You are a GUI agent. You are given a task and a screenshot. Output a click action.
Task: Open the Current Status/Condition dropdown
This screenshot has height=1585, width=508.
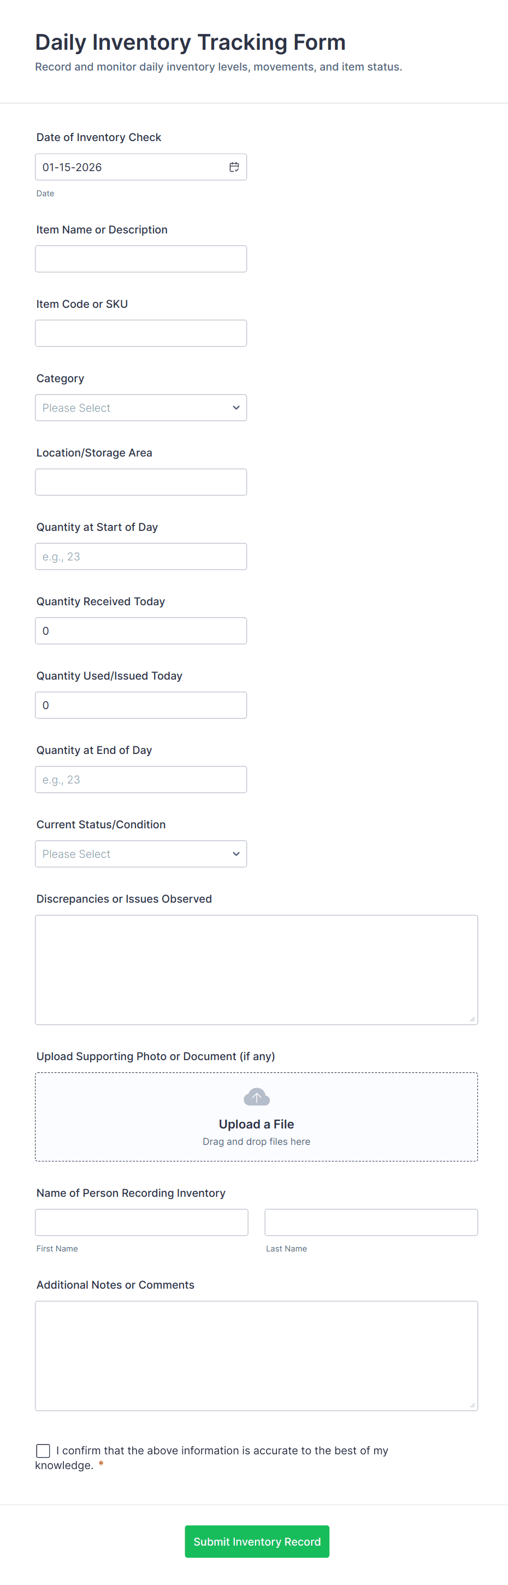click(x=141, y=853)
